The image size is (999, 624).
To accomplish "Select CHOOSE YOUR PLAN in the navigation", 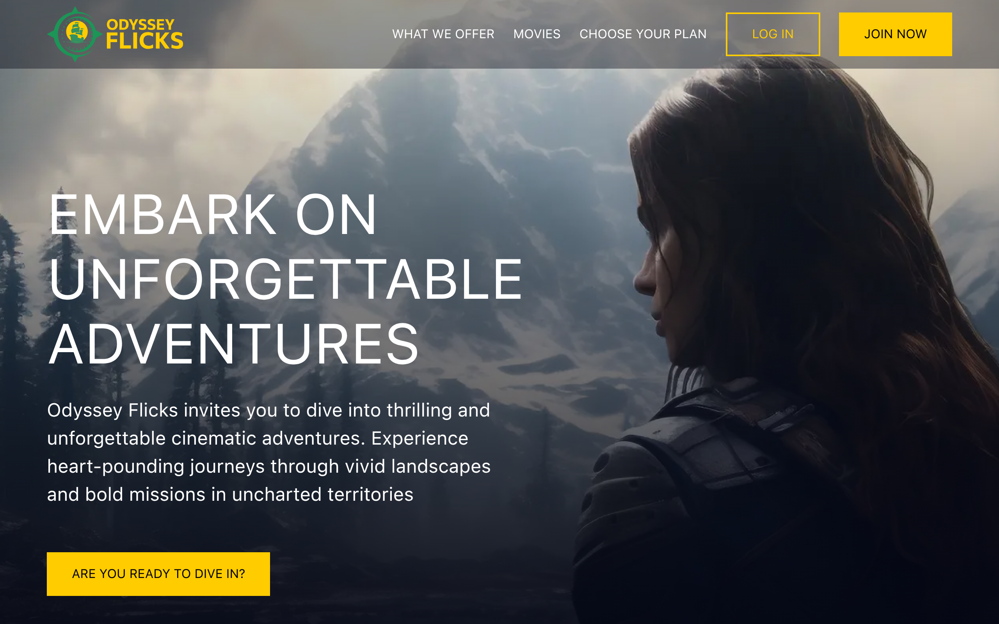I will tap(643, 34).
